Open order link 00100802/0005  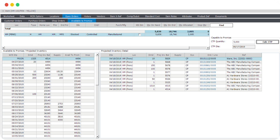(208, 72)
